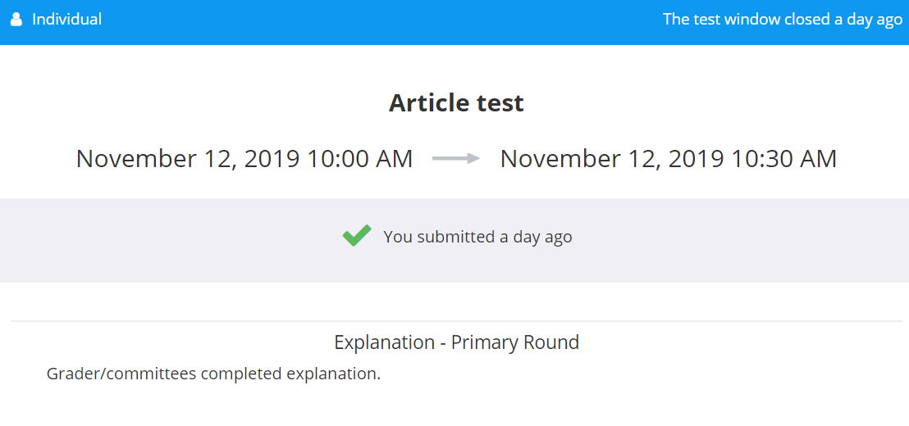Image resolution: width=909 pixels, height=426 pixels.
Task: Open the Explanation - Primary Round section
Action: click(x=456, y=342)
